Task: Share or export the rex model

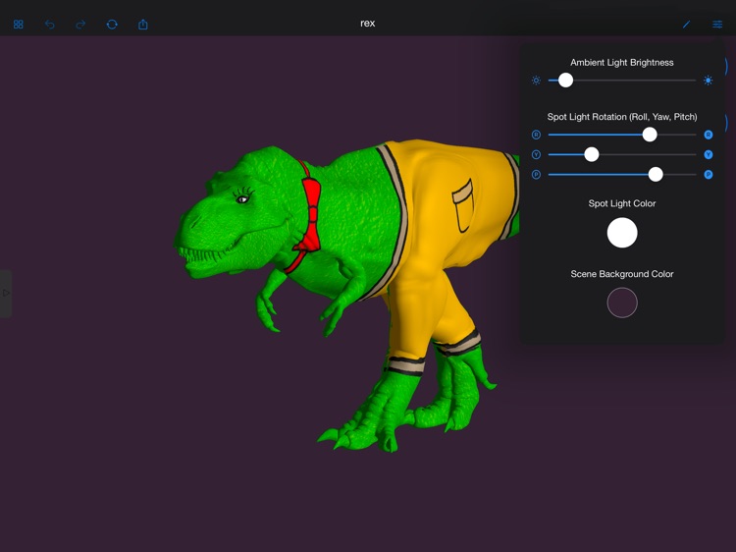Action: tap(143, 25)
